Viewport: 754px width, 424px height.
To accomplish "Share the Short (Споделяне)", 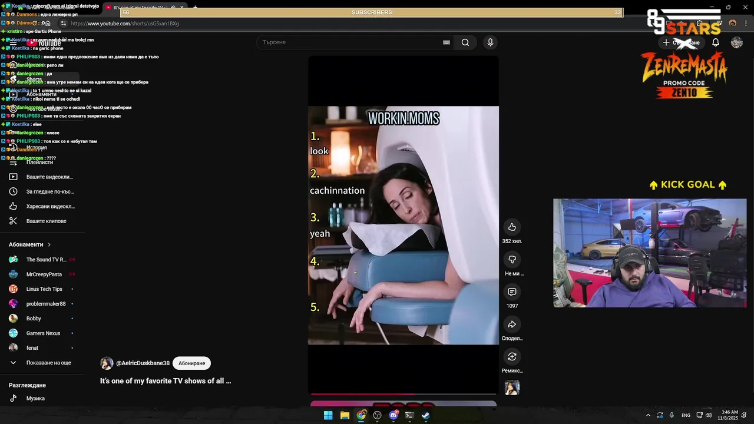I will pyautogui.click(x=512, y=324).
